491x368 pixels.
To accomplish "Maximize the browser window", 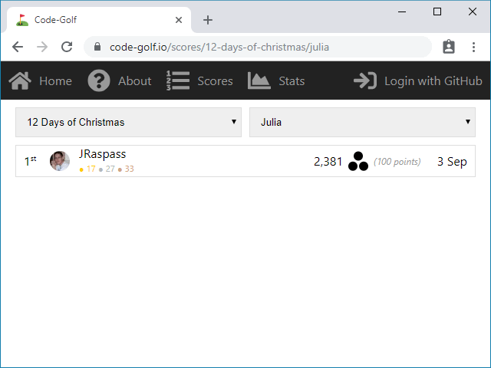I will 437,12.
